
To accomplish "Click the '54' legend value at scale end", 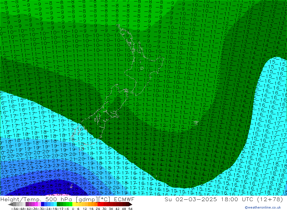I will pos(130,209).
